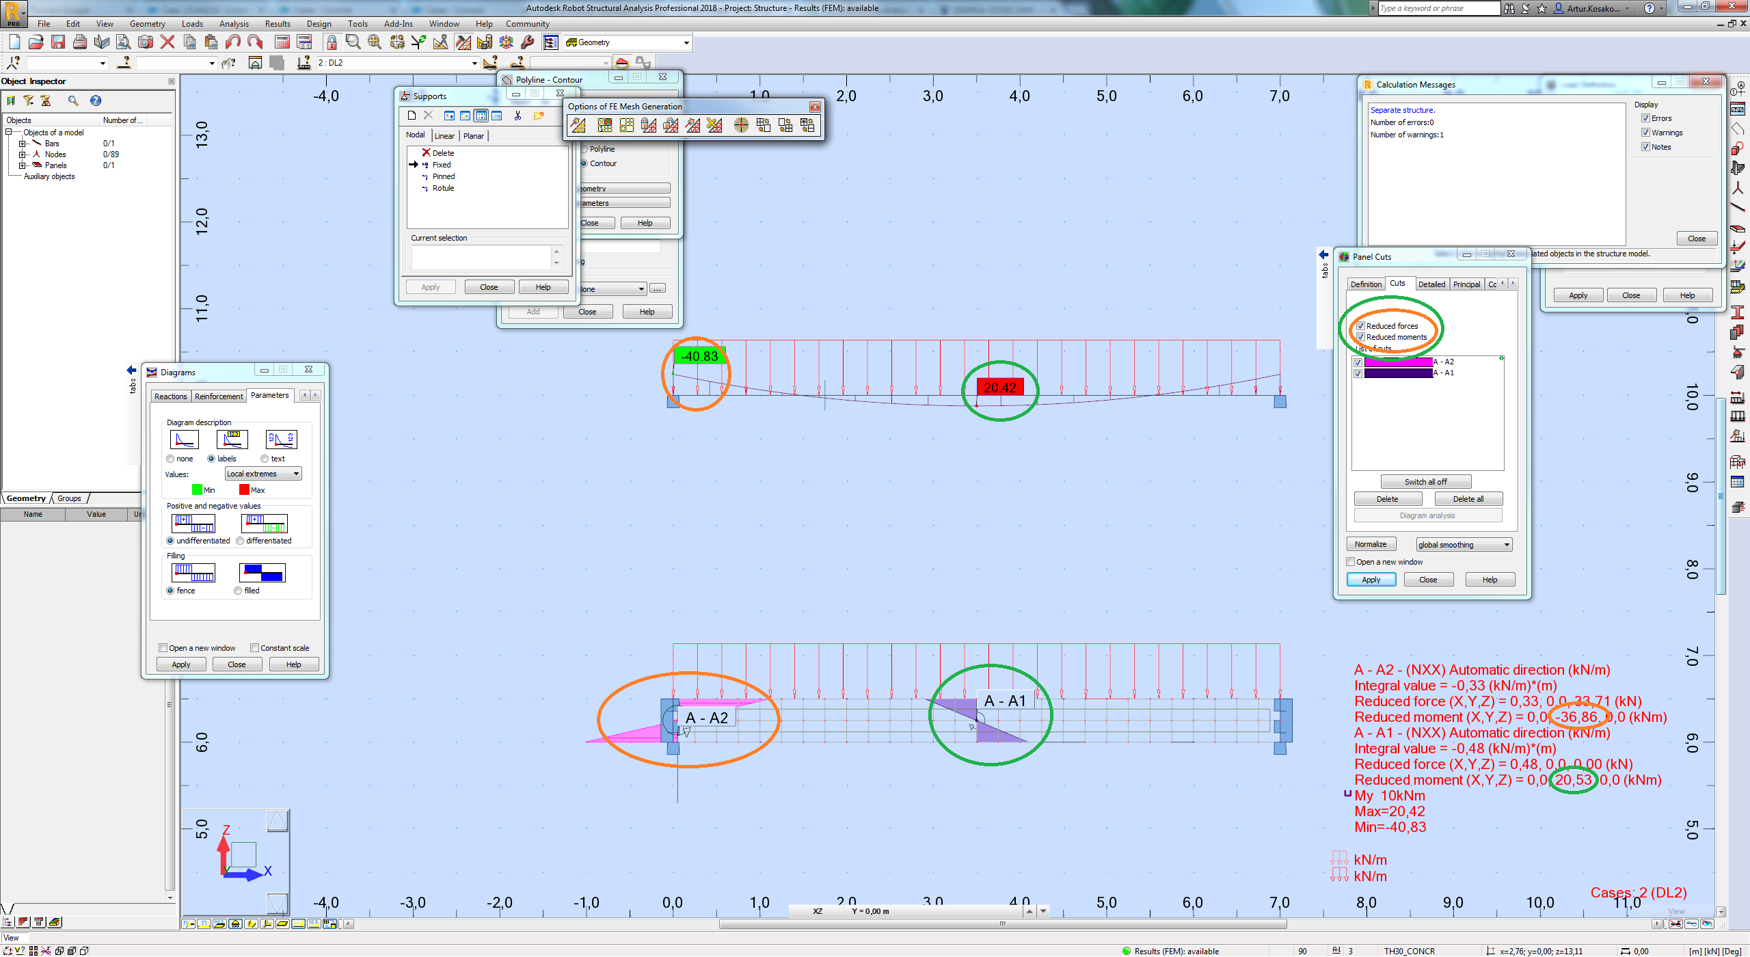
Task: Open the Local extremes values dropdown
Action: point(262,473)
